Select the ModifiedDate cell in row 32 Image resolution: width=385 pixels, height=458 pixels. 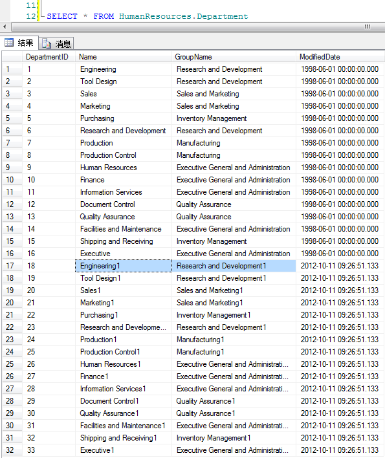coord(340,450)
